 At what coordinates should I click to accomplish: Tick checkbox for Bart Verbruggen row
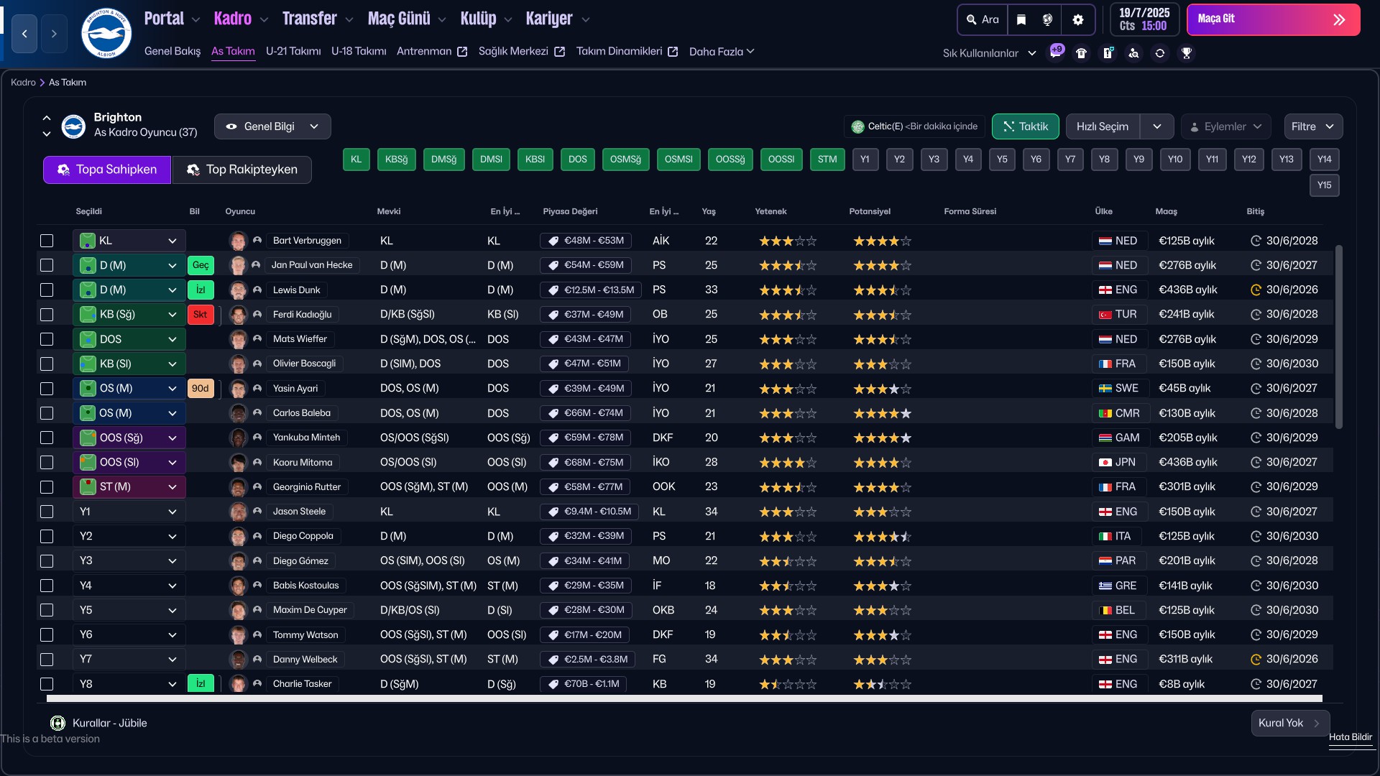pos(47,241)
